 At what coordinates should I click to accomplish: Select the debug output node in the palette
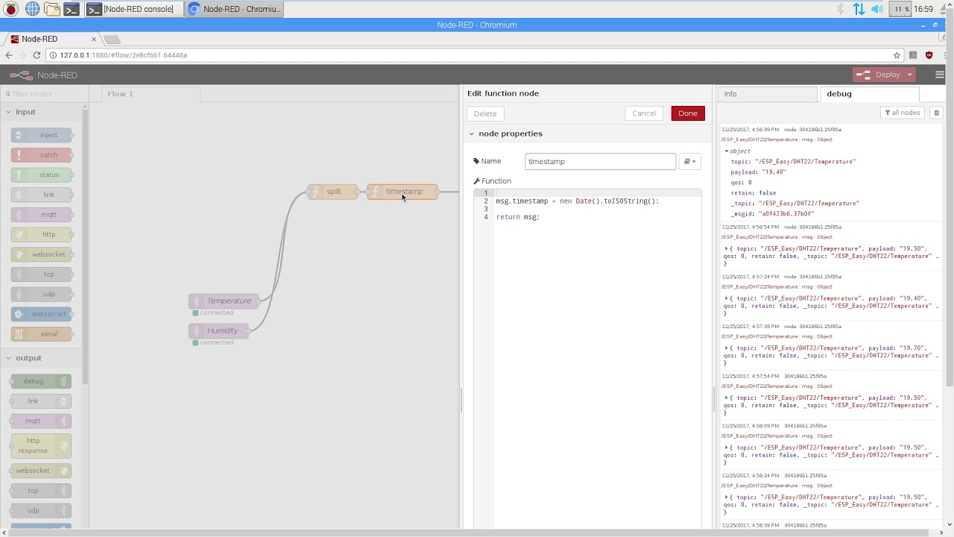tap(41, 381)
